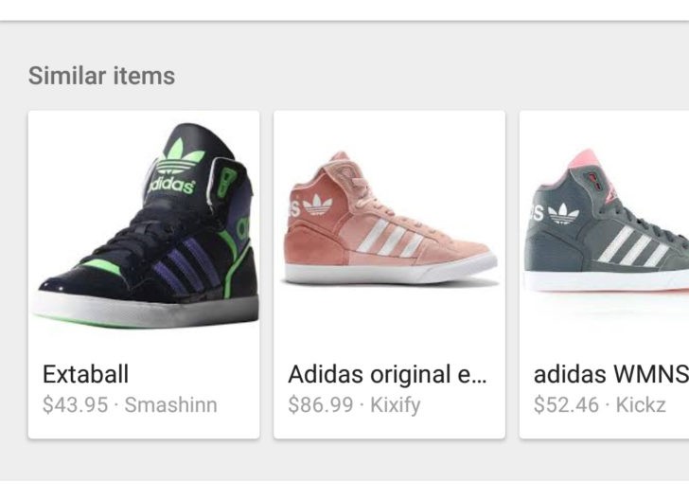Open the Smashinn Extaball product card
The image size is (689, 500).
[x=144, y=275]
